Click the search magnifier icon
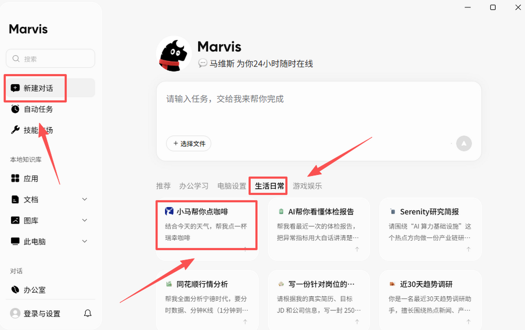This screenshot has width=525, height=330. (16, 59)
